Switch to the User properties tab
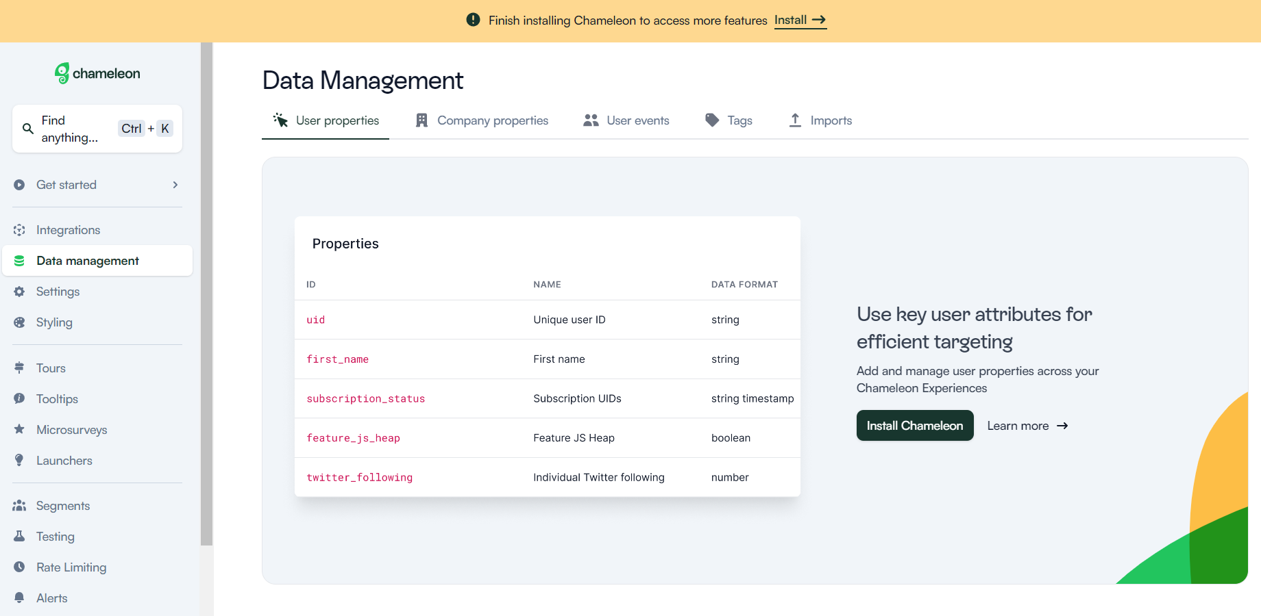The image size is (1261, 616). tap(326, 120)
